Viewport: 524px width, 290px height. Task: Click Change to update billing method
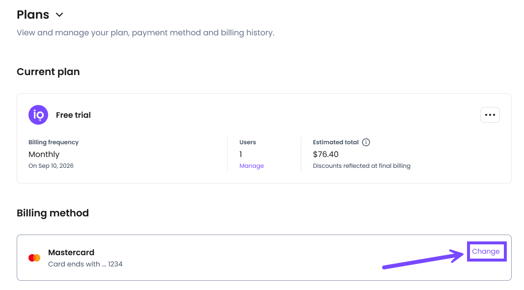click(486, 251)
